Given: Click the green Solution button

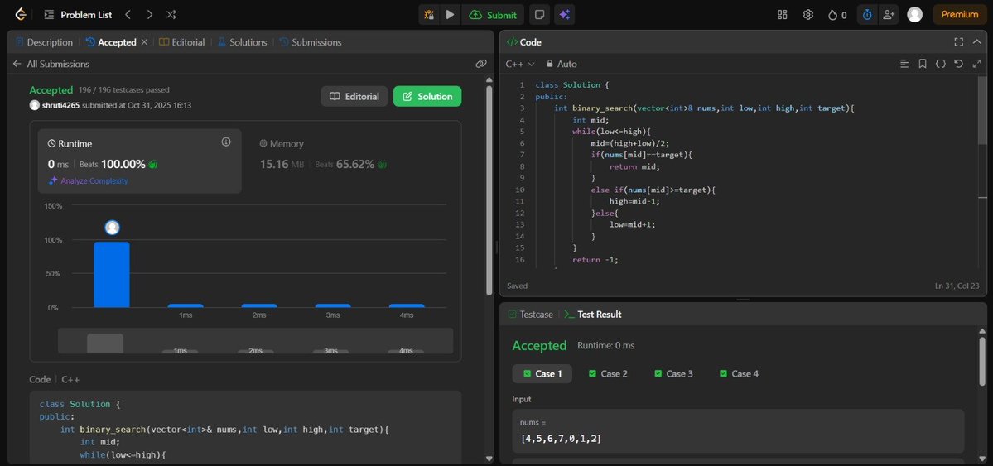Looking at the screenshot, I should tap(427, 96).
